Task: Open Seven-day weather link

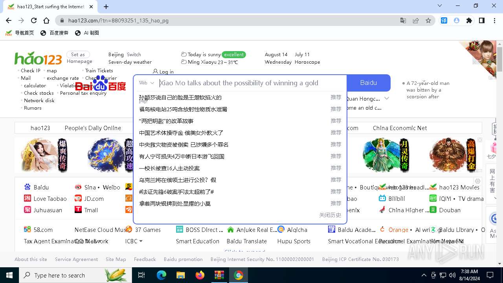Action: click(x=130, y=62)
